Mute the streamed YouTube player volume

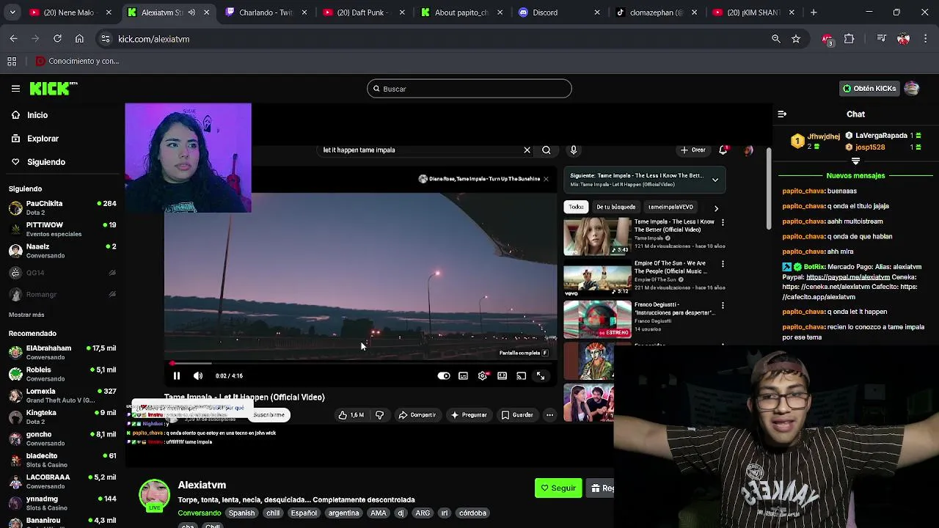coord(198,375)
